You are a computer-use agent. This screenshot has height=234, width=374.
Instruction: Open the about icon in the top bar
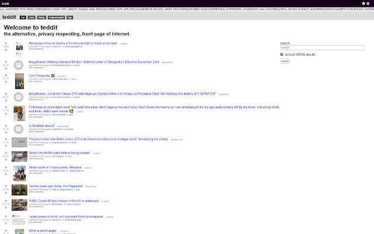pyautogui.click(x=363, y=4)
